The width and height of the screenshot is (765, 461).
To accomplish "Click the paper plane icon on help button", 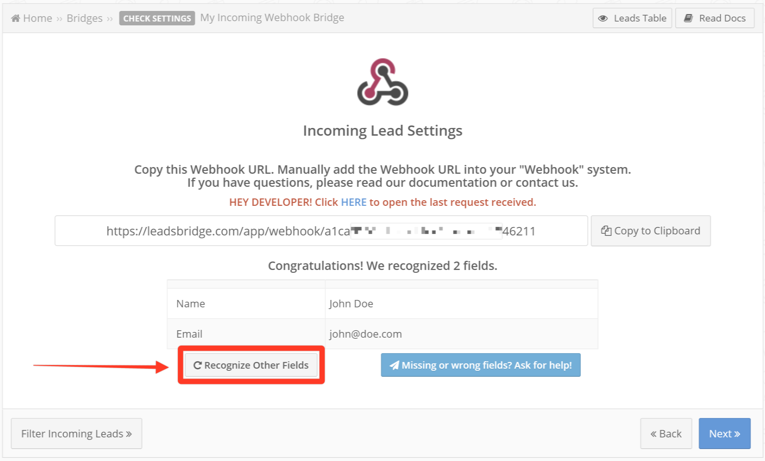I will point(394,365).
